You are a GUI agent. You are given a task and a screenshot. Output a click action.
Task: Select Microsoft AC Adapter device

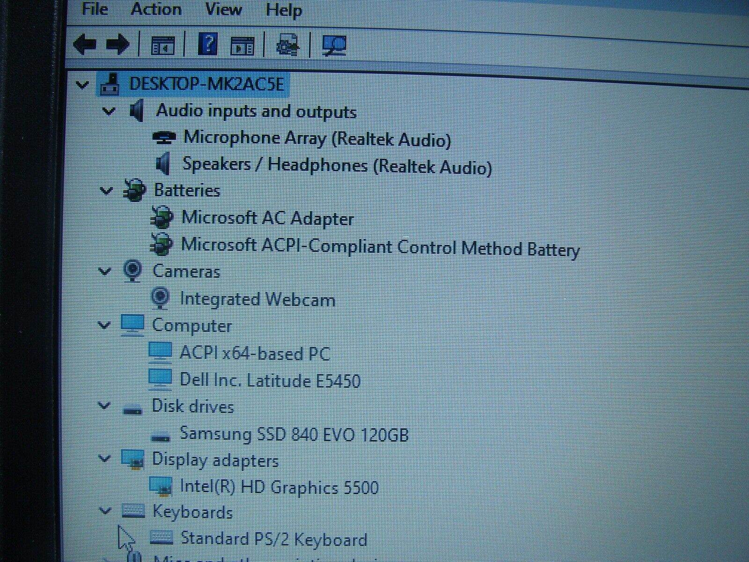[269, 218]
